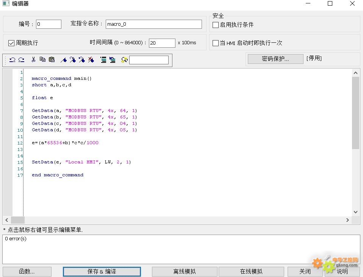Enable the 启用执行条件 checkbox

(216, 25)
